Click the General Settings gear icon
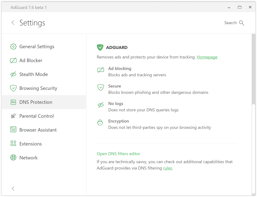 13,47
